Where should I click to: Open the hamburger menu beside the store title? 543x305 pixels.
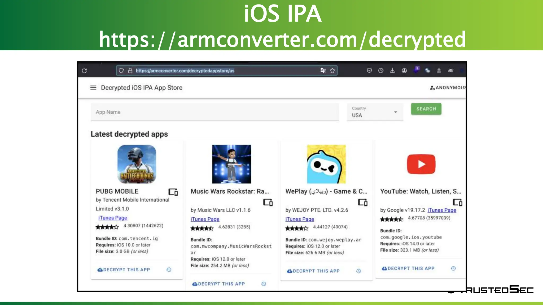(x=93, y=88)
